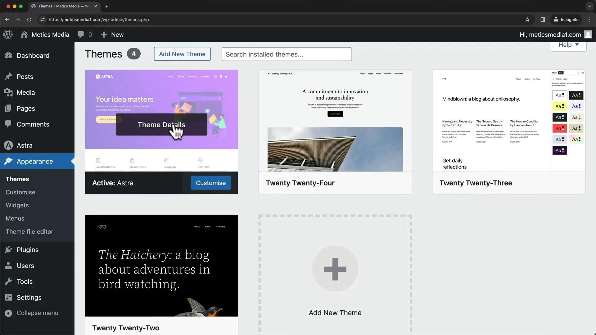The image size is (596, 335).
Task: Open the browser side panel icon
Action: (543, 20)
